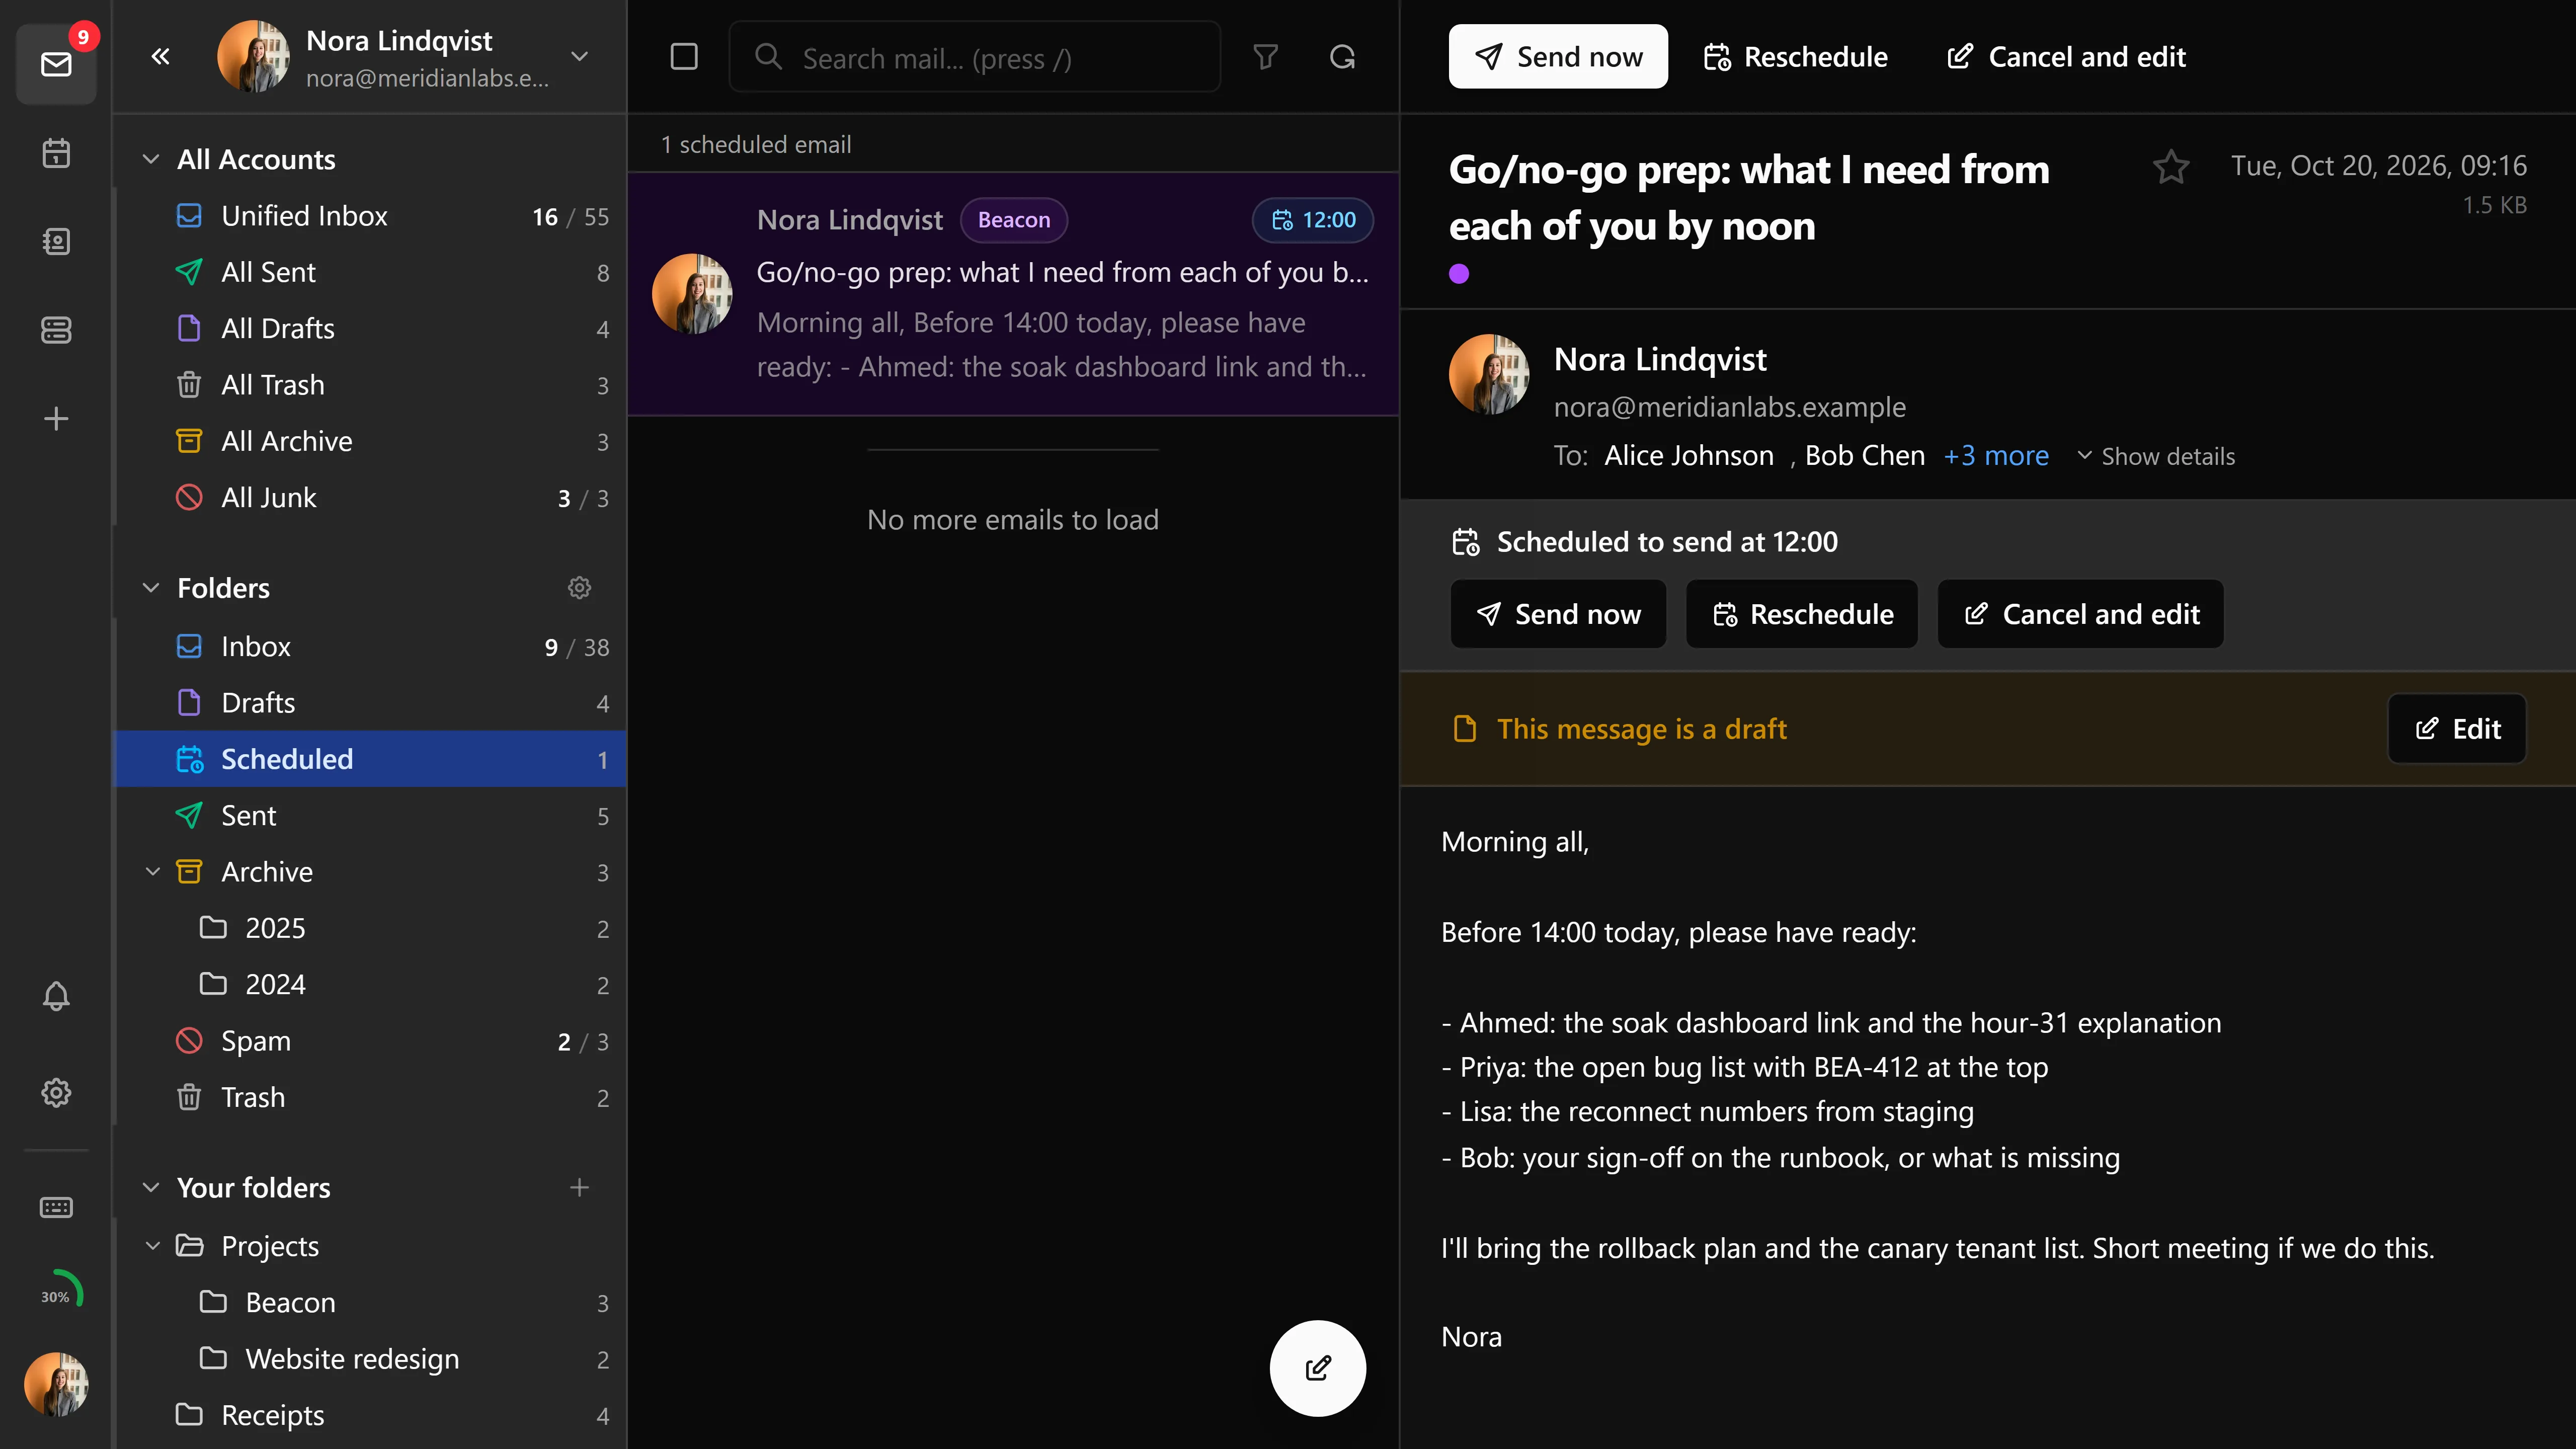Viewport: 2576px width, 1449px height.
Task: Click Cancel and edit in scheduled banner
Action: click(2081, 614)
